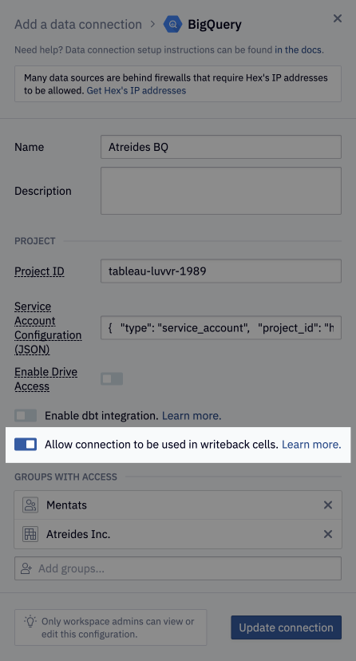Click the breadcrumb chevron separator

click(152, 25)
